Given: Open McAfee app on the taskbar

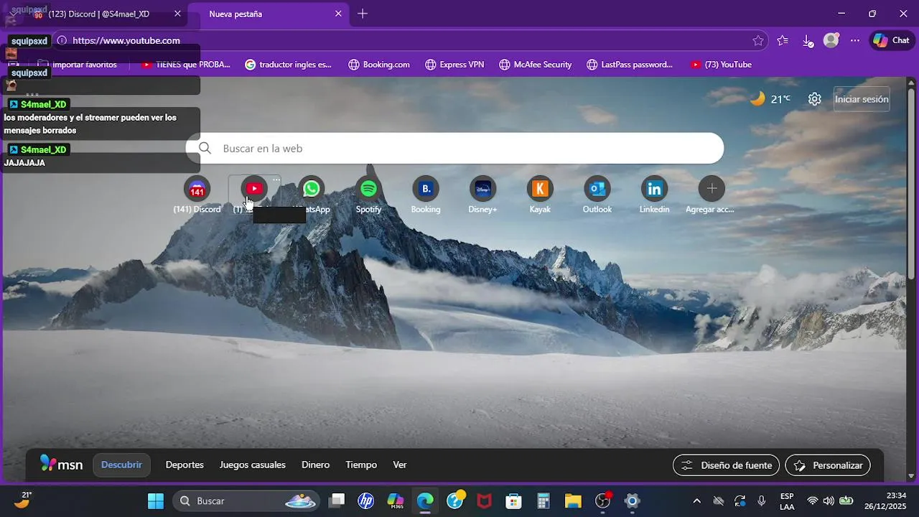Looking at the screenshot, I should tap(485, 500).
